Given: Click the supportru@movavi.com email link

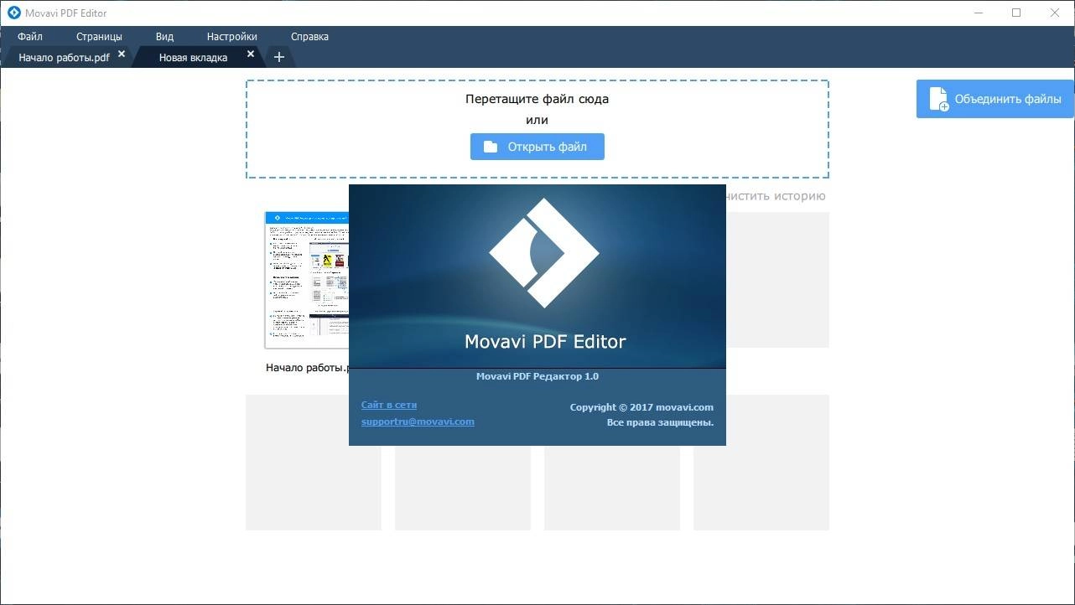Looking at the screenshot, I should point(418,421).
